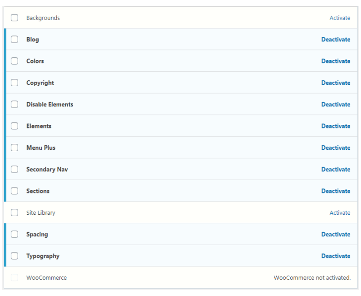The height and width of the screenshot is (296, 361).
Task: Activate the Site Library module
Action: 340,213
